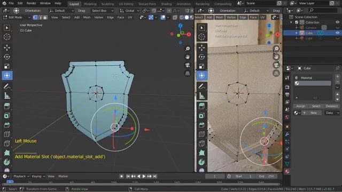Select the Bevel tool in left viewport
342x192 pixels.
[7, 125]
